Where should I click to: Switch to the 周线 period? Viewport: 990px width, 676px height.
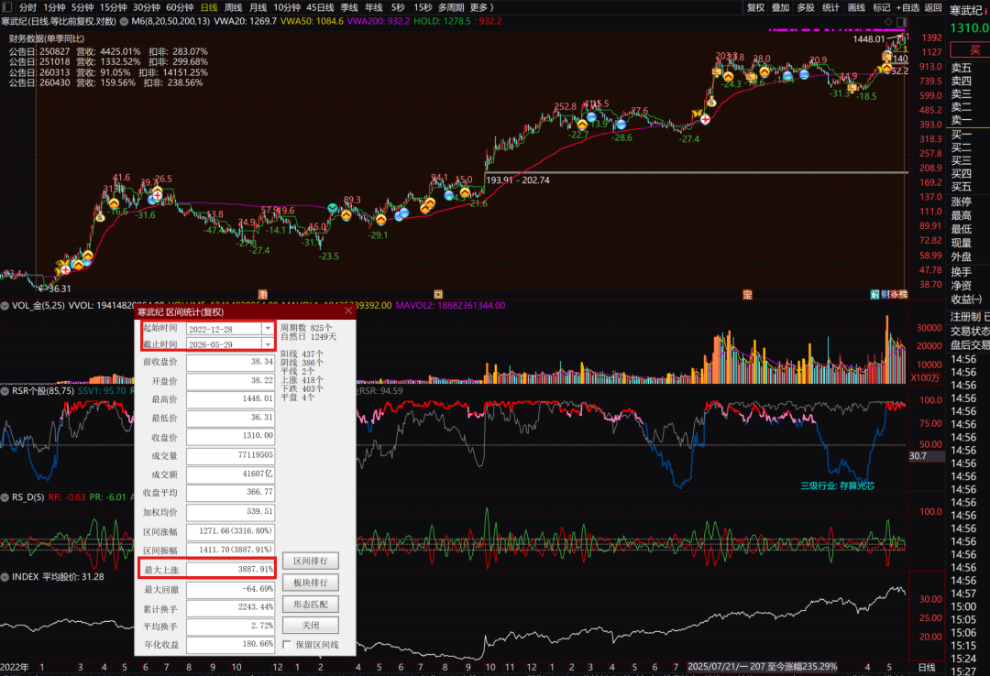point(234,7)
